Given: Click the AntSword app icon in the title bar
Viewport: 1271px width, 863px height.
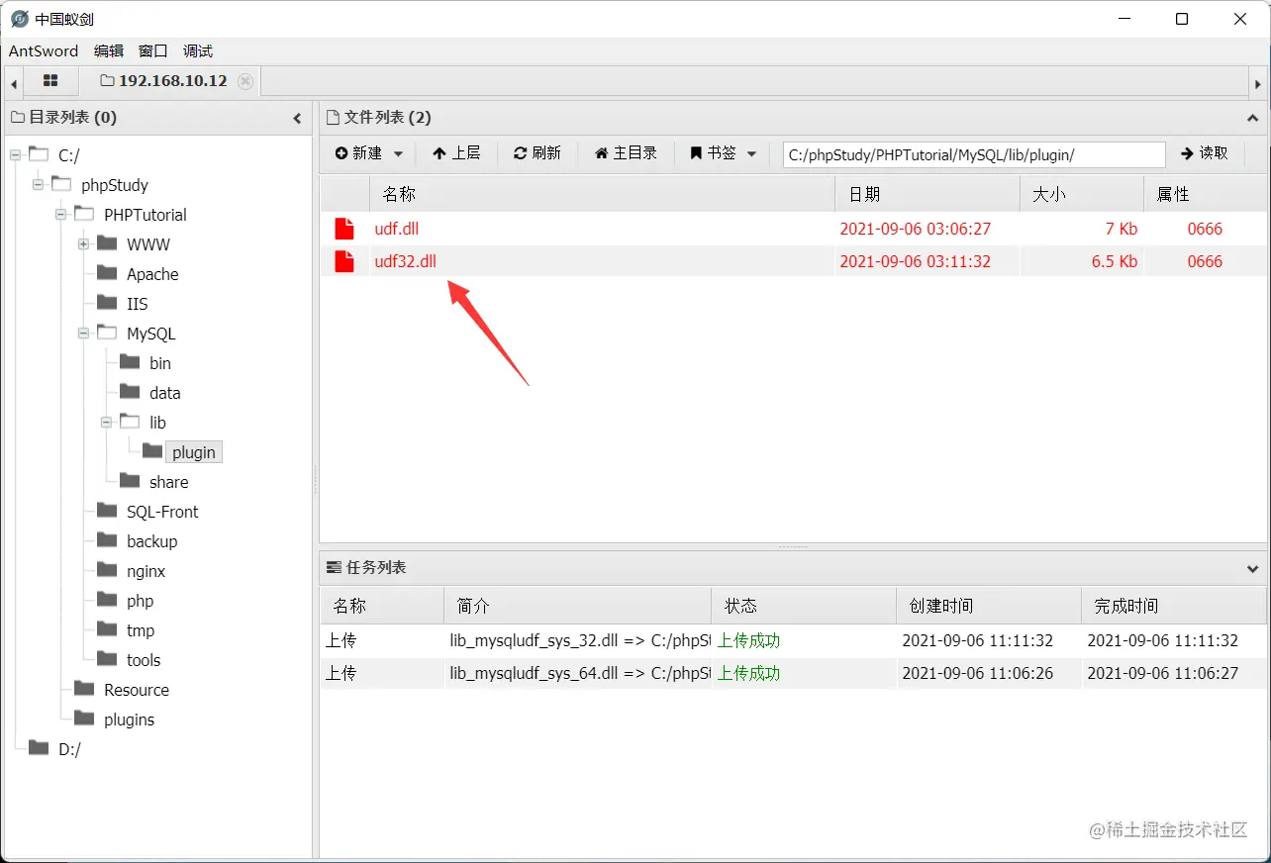Looking at the screenshot, I should pyautogui.click(x=19, y=19).
